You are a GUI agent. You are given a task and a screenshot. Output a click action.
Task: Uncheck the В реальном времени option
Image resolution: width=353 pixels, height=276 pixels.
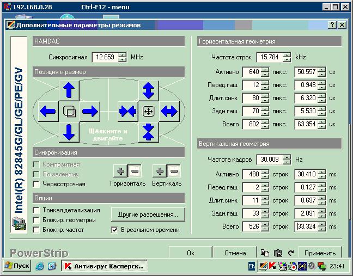tap(114, 230)
